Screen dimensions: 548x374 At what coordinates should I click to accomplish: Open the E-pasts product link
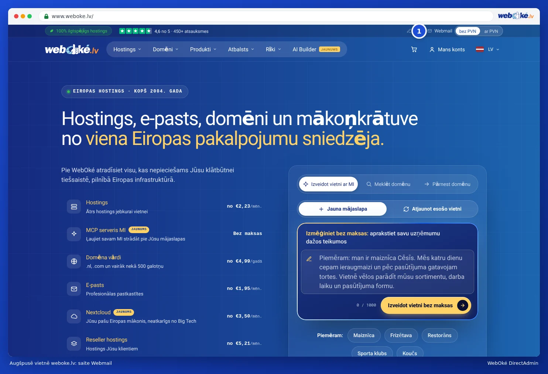tap(95, 285)
